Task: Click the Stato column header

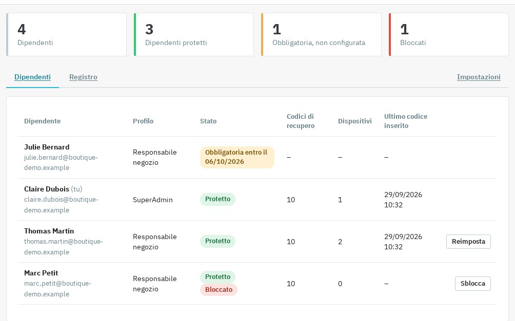Action: 208,121
